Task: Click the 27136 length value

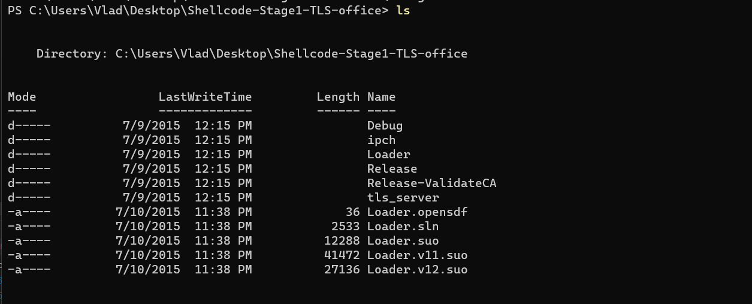Action: [x=342, y=270]
